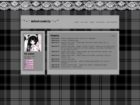Click the date beside 'created changelog page.'
Image resolution: width=140 pixels, height=105 pixels.
55,40
